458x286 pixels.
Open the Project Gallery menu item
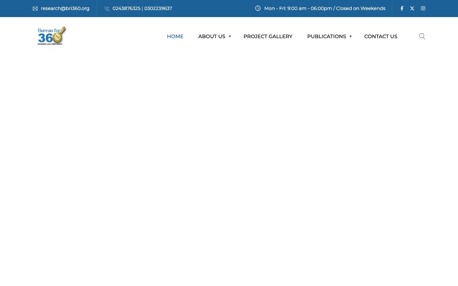[x=268, y=36]
